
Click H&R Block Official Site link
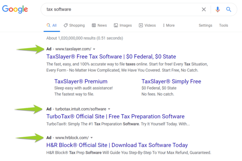117,145
